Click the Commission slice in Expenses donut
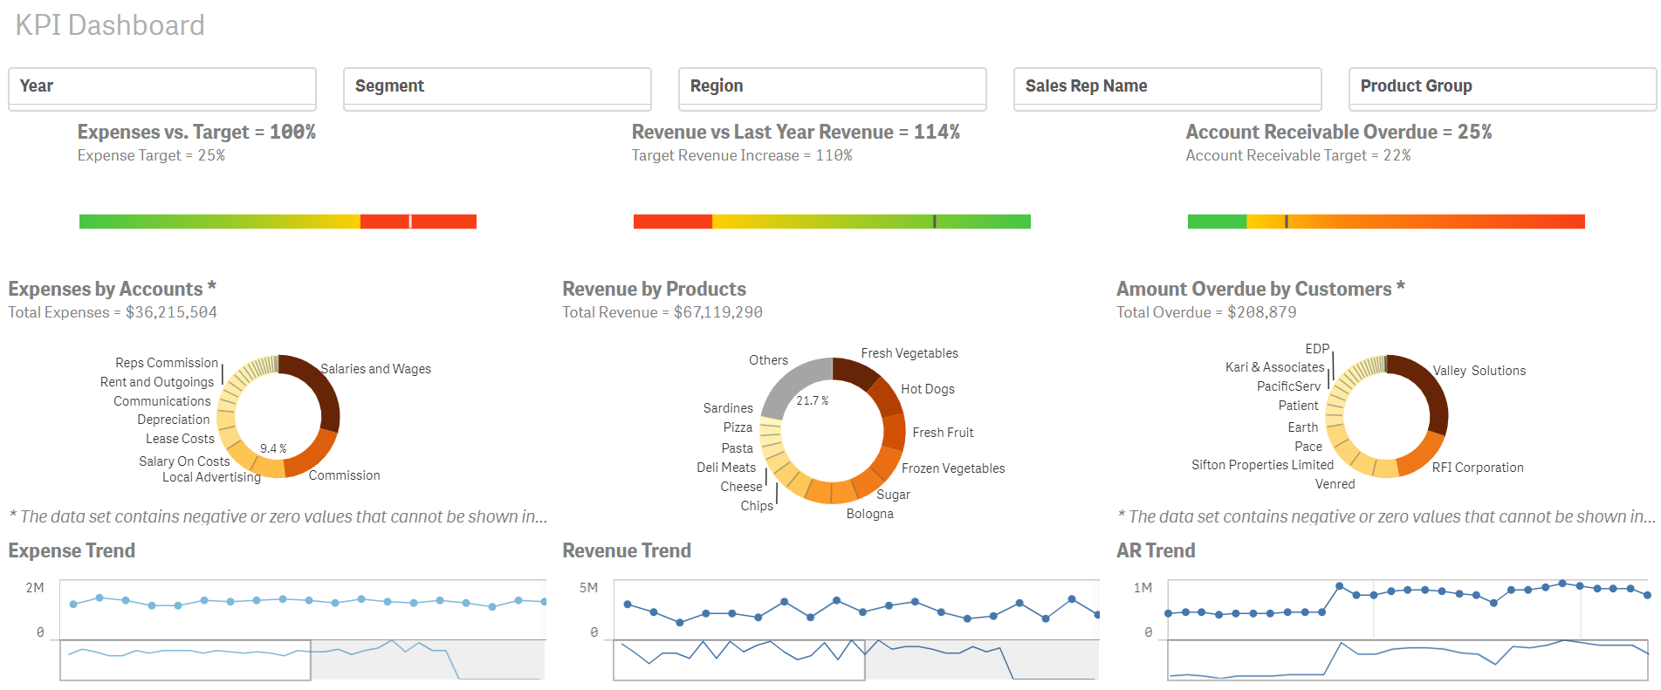The width and height of the screenshot is (1661, 690). [313, 454]
